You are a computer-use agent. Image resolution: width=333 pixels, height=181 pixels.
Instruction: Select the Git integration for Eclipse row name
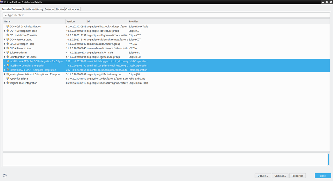click(23, 57)
